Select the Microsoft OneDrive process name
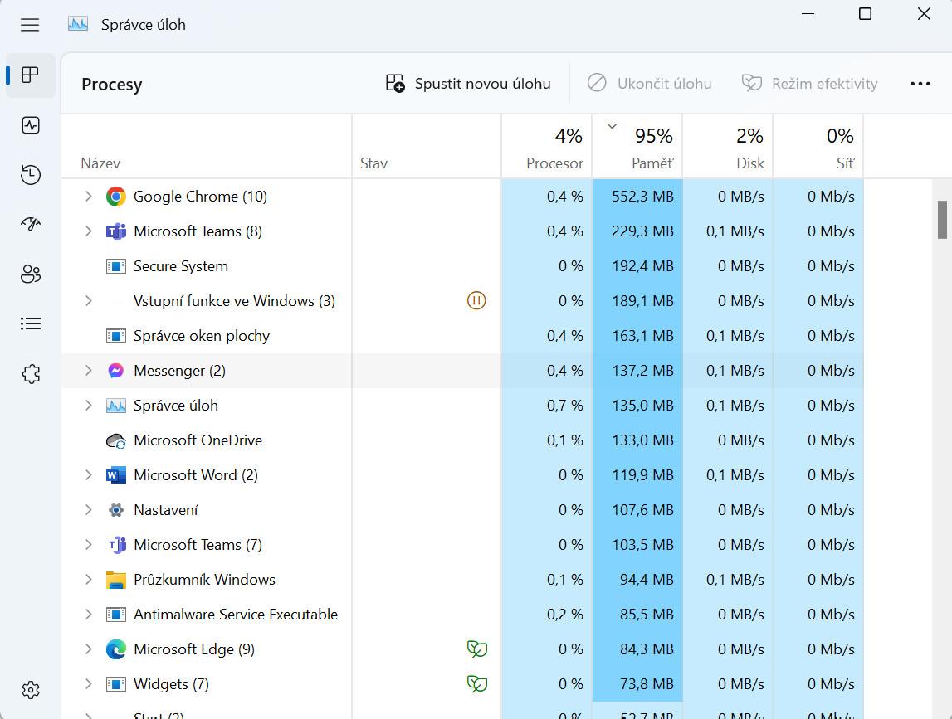The image size is (952, 719). [198, 440]
